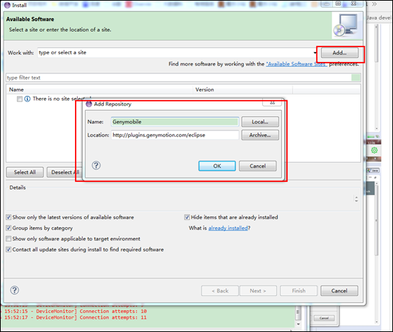Click the info icon in software list
Screen dimensions: 393x332
(28, 99)
